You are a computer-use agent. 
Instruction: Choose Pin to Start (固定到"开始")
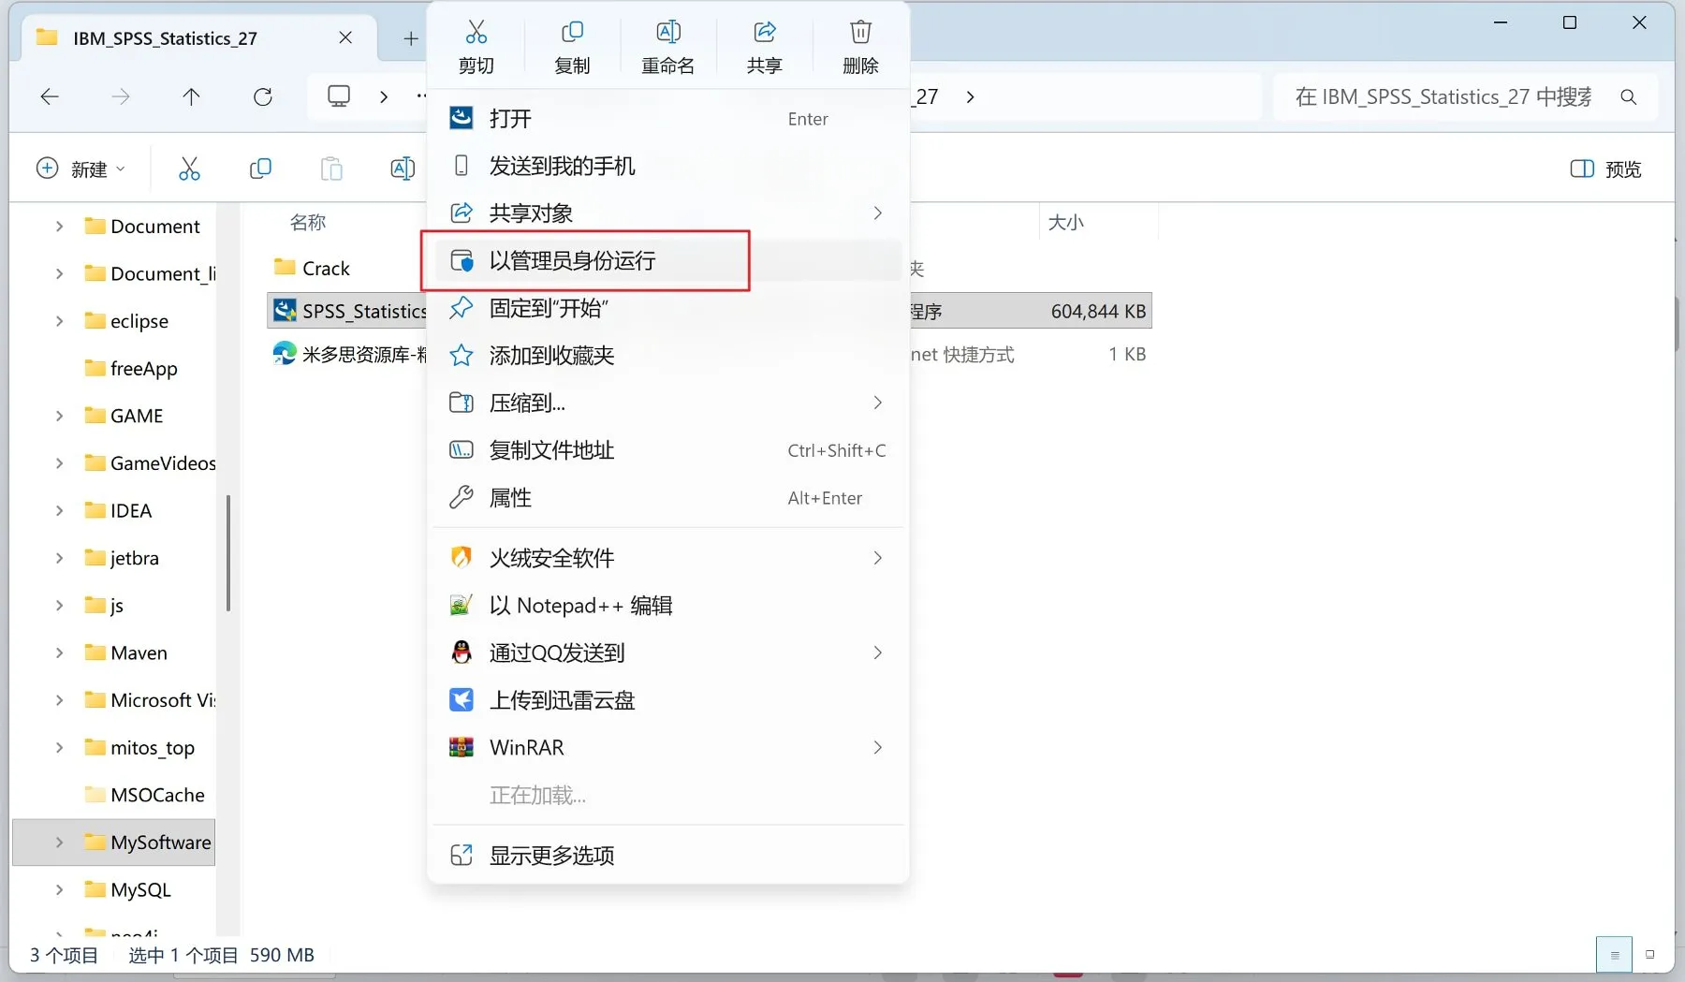coord(667,308)
